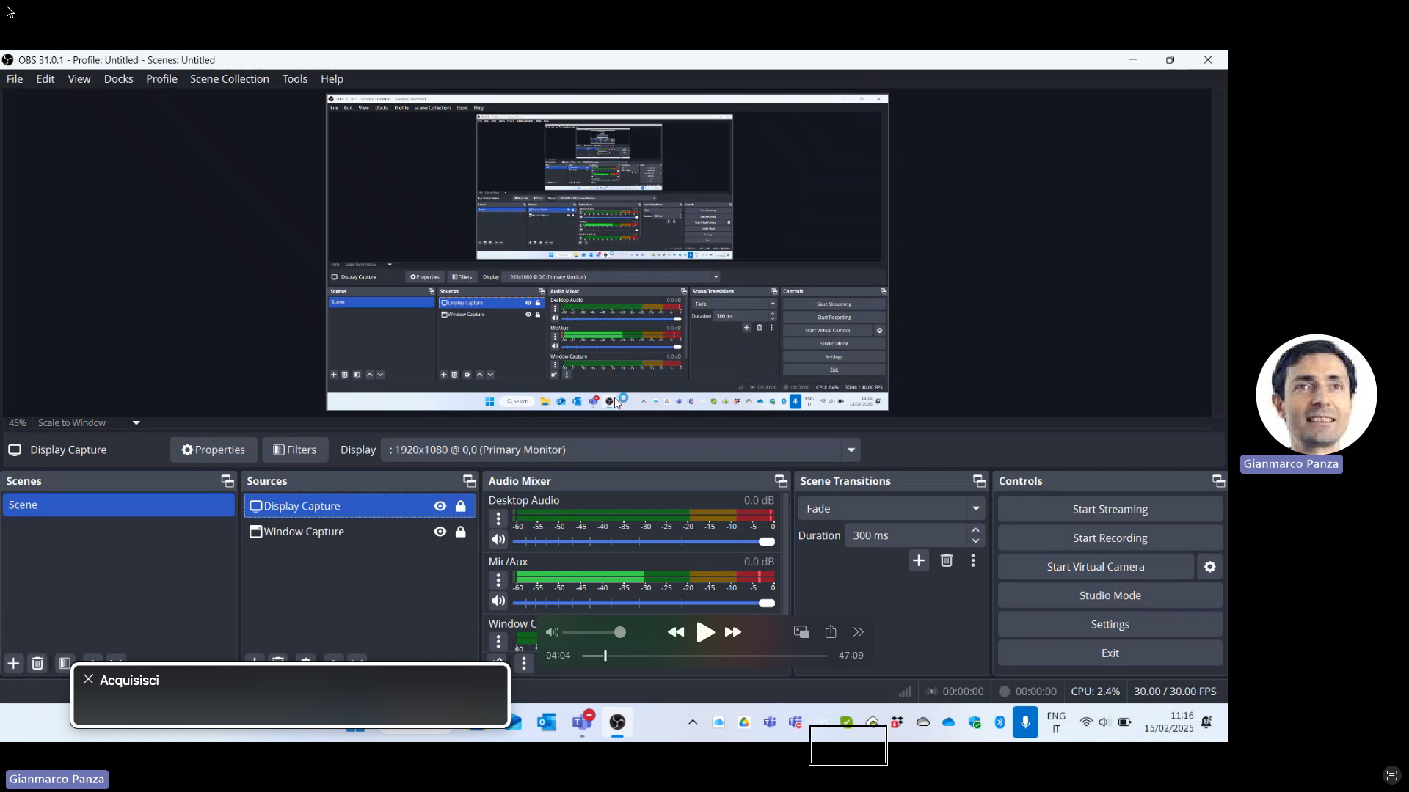Open source Properties

[214, 450]
